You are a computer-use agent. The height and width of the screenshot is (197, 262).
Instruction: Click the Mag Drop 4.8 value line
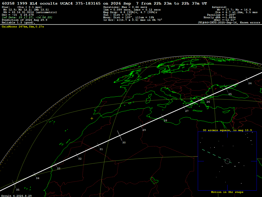pyautogui.click(x=130, y=12)
